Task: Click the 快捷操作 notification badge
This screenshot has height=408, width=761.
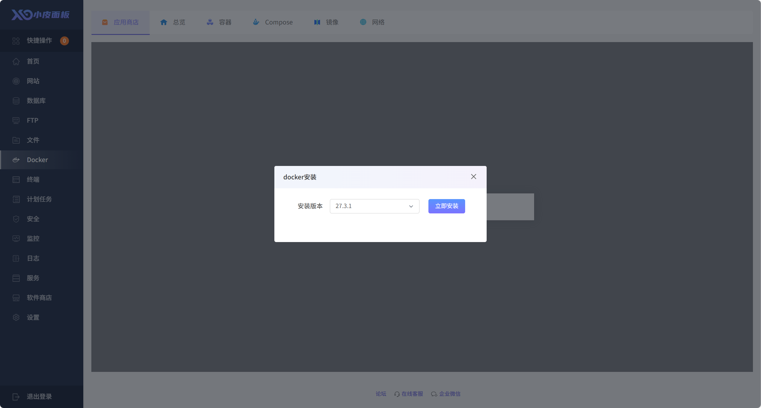Action: pos(64,41)
